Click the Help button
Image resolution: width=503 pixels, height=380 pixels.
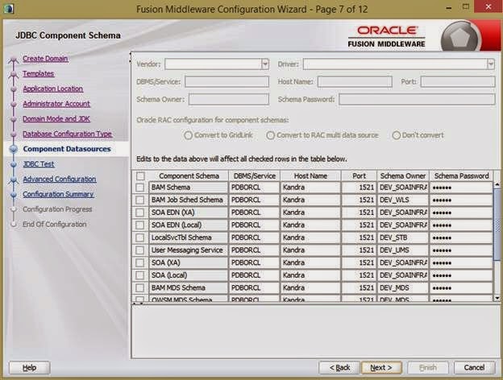(x=29, y=368)
